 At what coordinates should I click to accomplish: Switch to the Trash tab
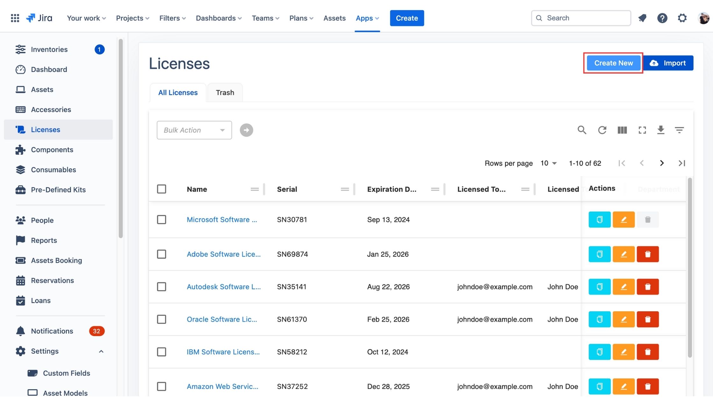(x=225, y=93)
